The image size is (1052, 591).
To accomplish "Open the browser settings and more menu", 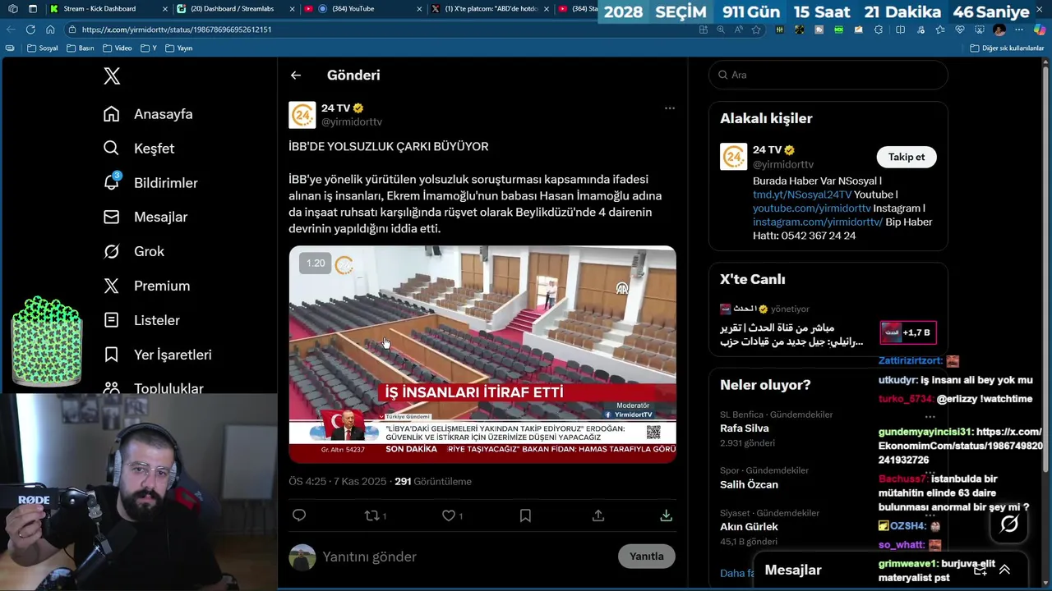I will [x=1019, y=30].
